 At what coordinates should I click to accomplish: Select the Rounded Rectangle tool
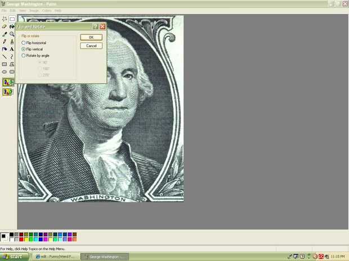pos(12,72)
